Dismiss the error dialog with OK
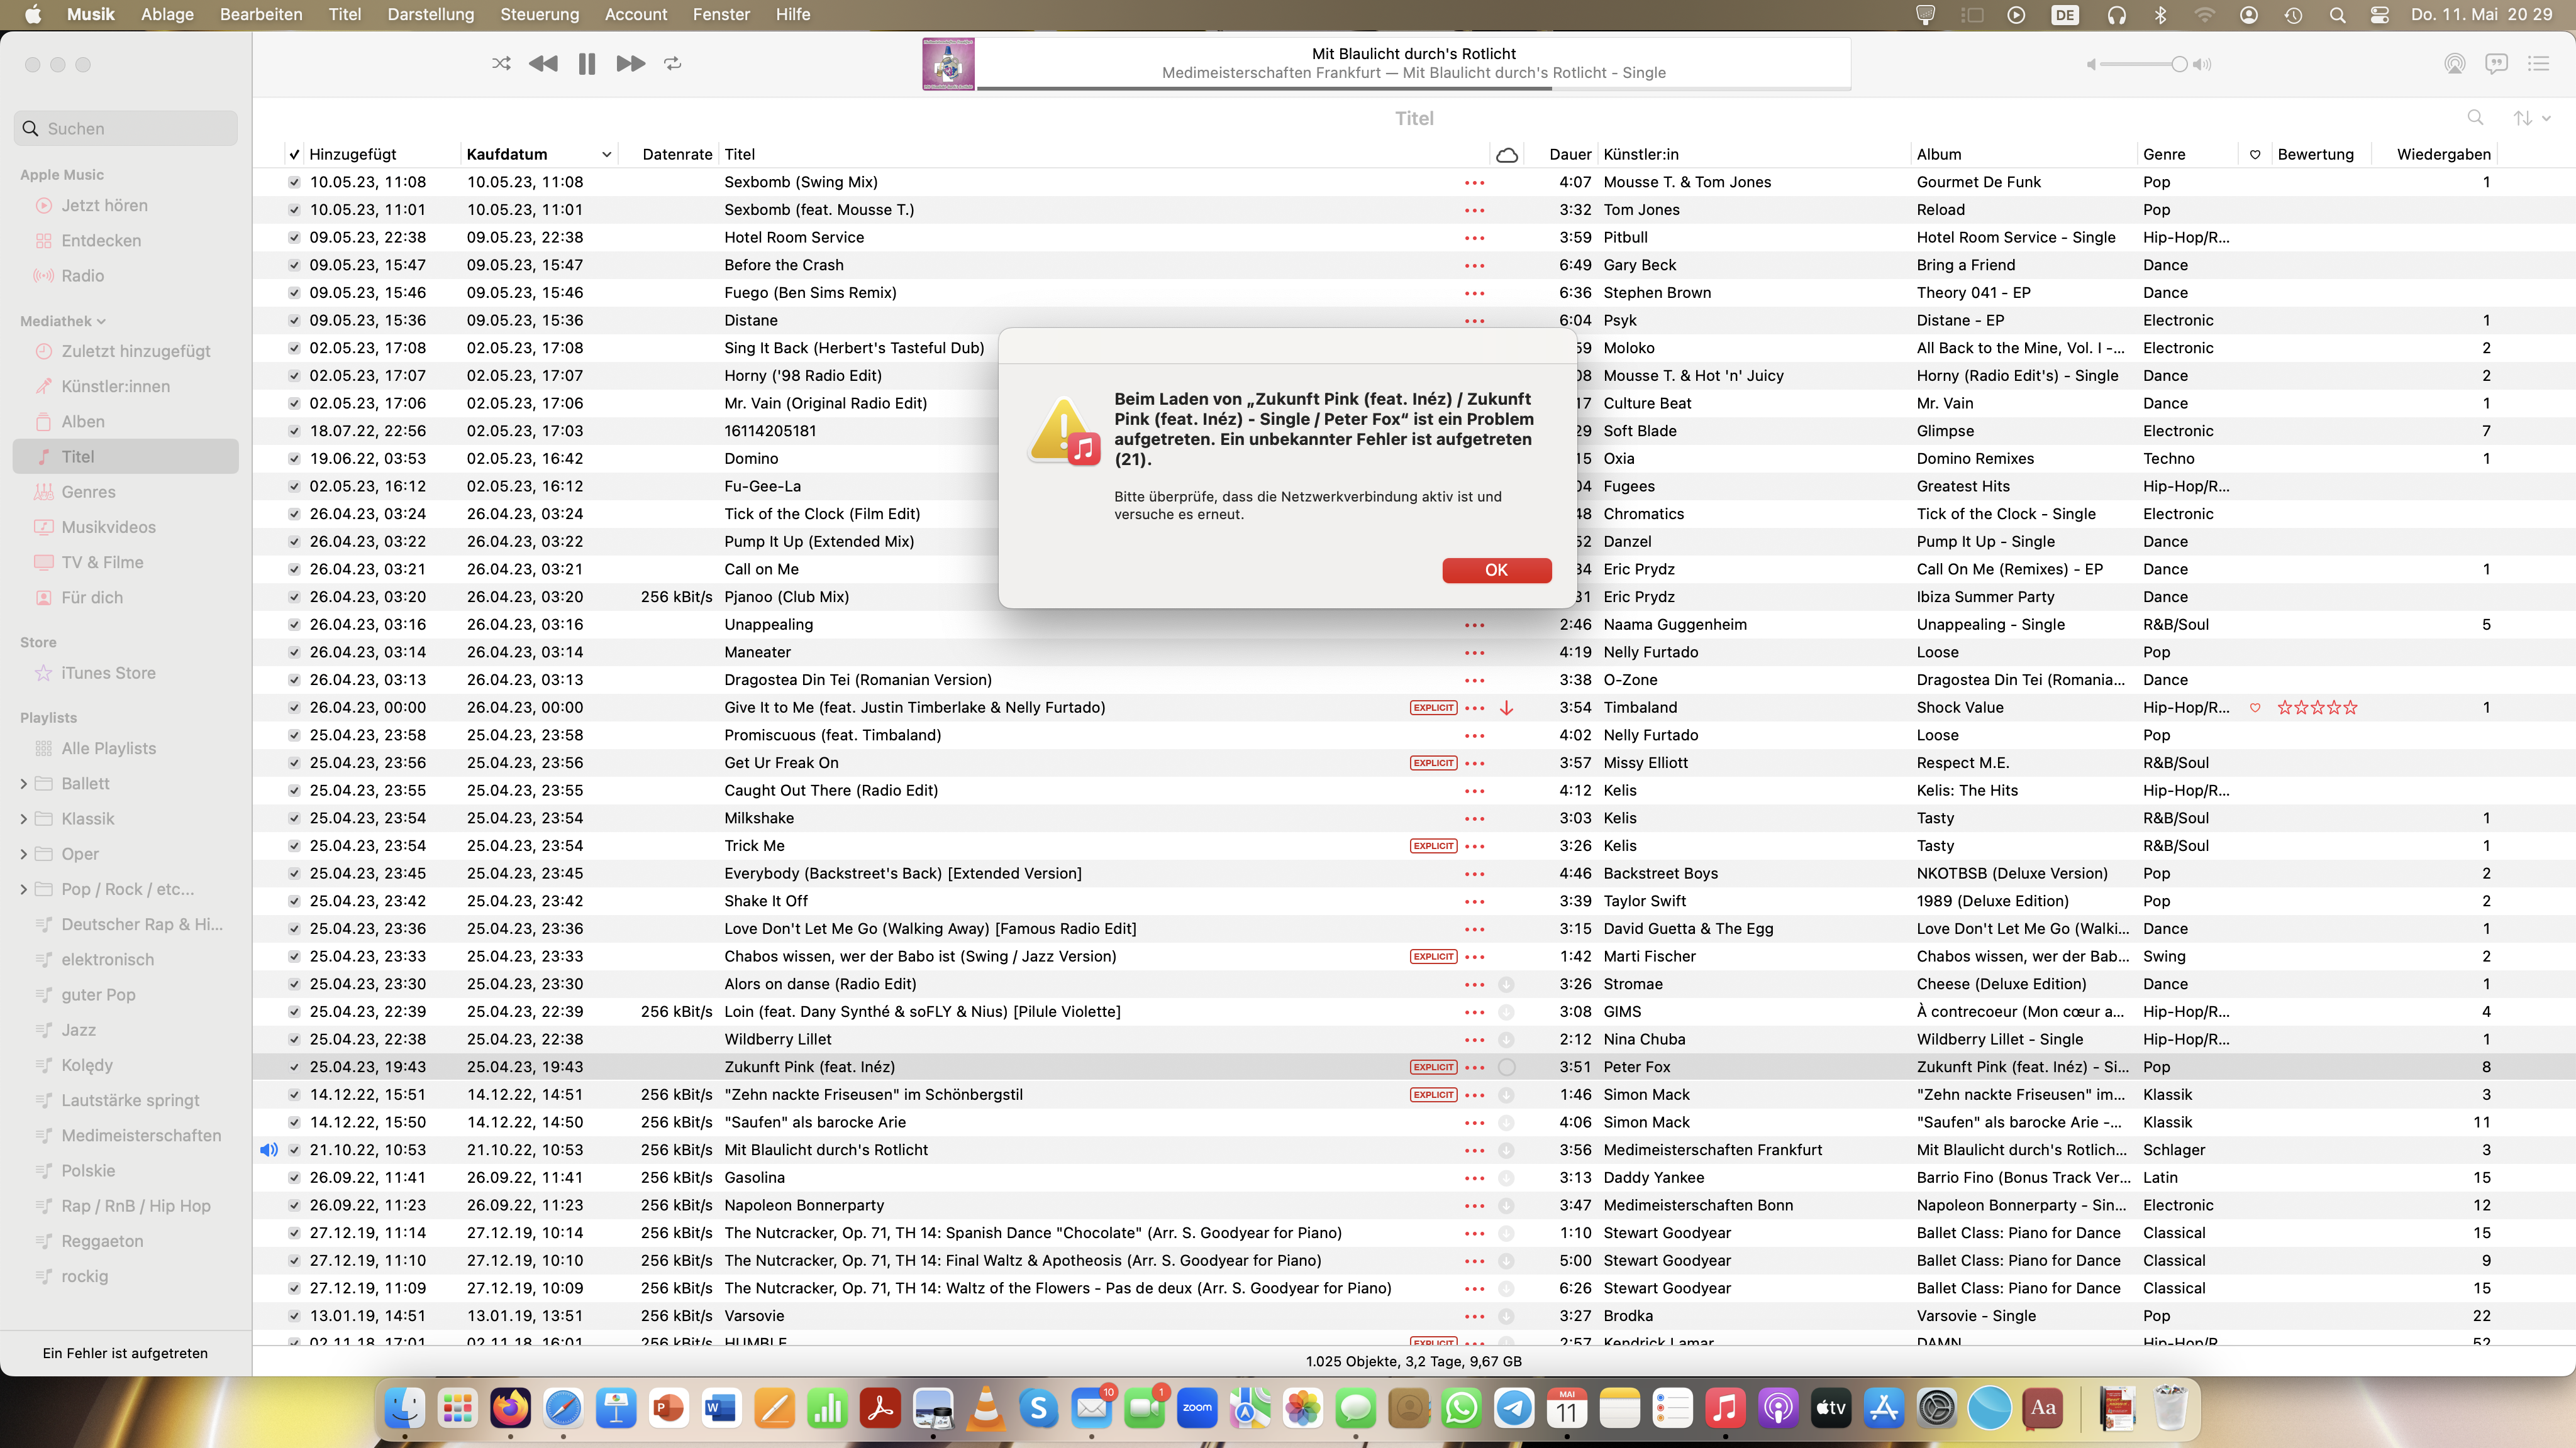 (1496, 569)
